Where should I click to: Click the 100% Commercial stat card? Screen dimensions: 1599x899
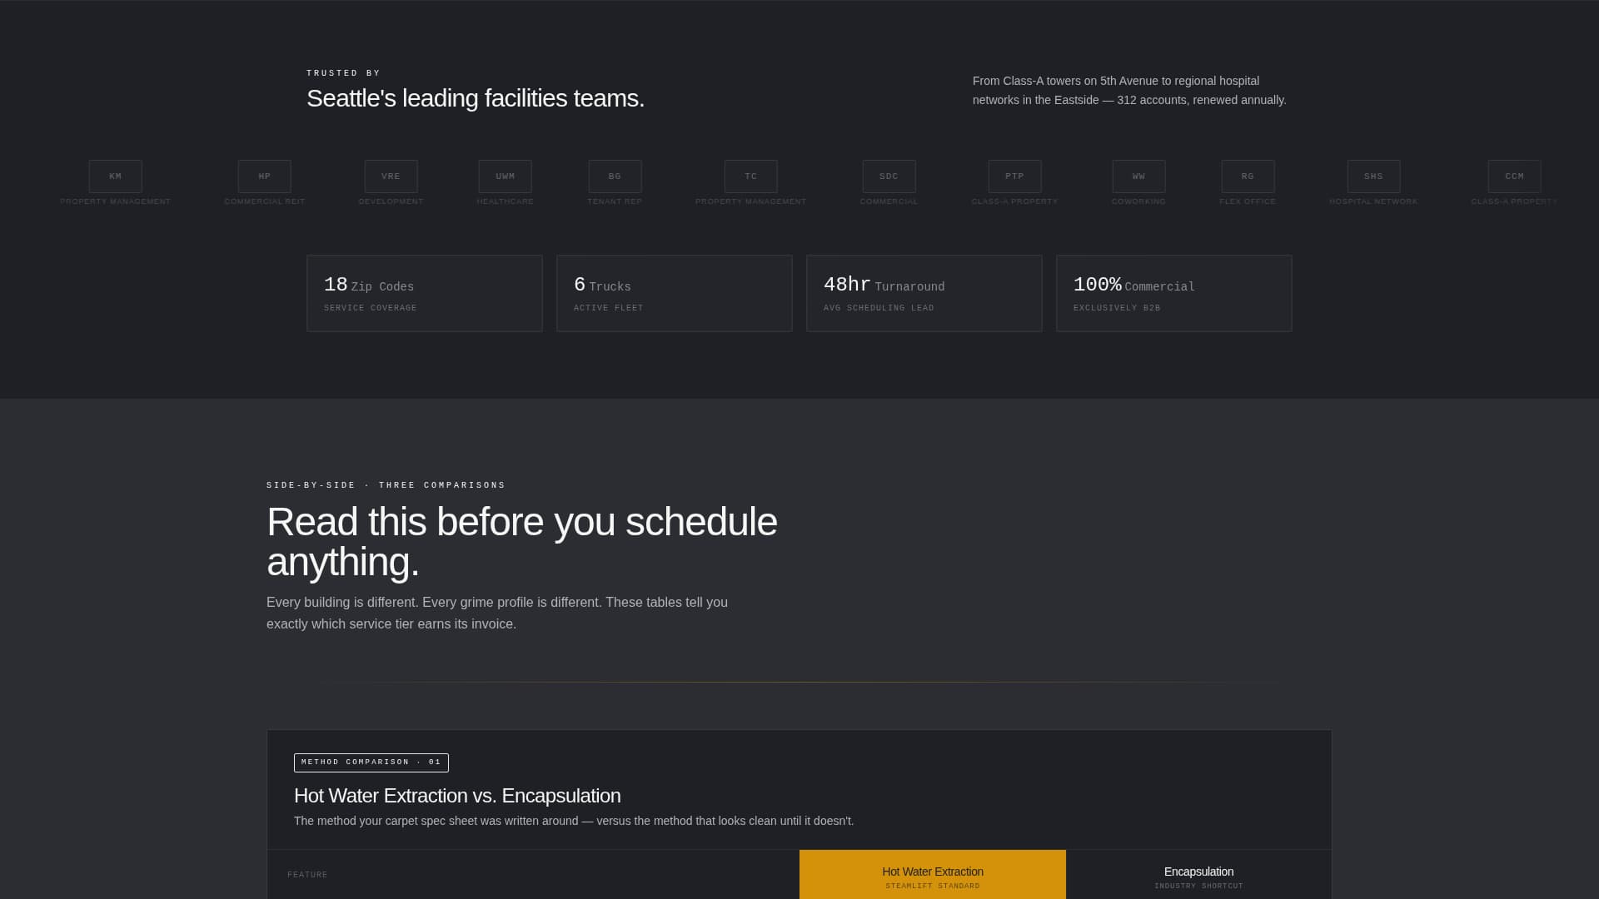pyautogui.click(x=1174, y=294)
